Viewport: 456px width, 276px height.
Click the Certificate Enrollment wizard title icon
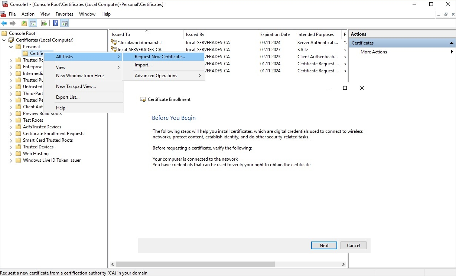(x=143, y=99)
